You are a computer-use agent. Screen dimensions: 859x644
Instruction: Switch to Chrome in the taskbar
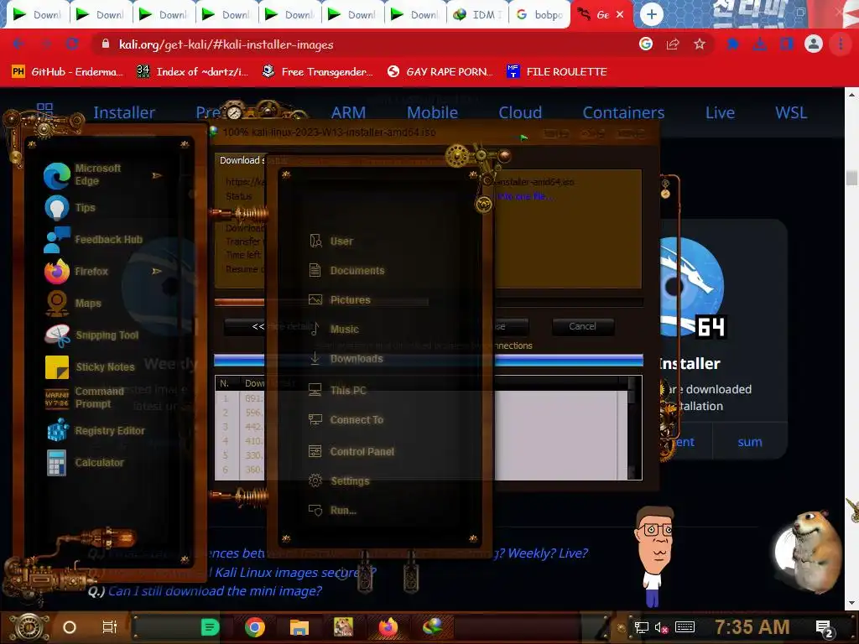[x=255, y=627]
